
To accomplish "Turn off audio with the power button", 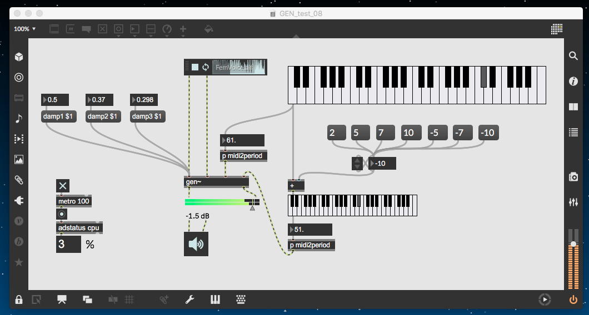I will pyautogui.click(x=573, y=300).
